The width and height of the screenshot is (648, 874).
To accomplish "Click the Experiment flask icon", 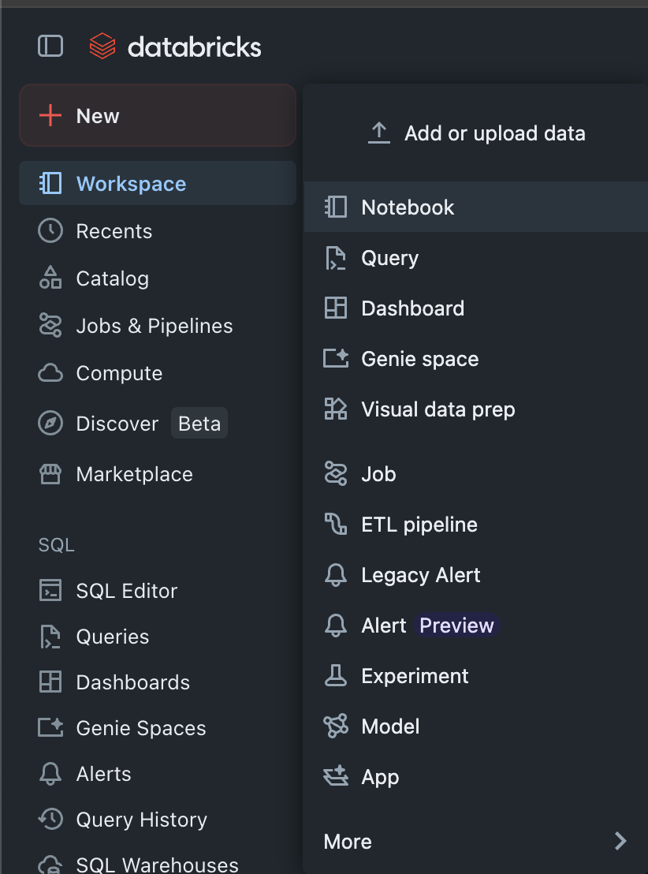I will point(335,675).
